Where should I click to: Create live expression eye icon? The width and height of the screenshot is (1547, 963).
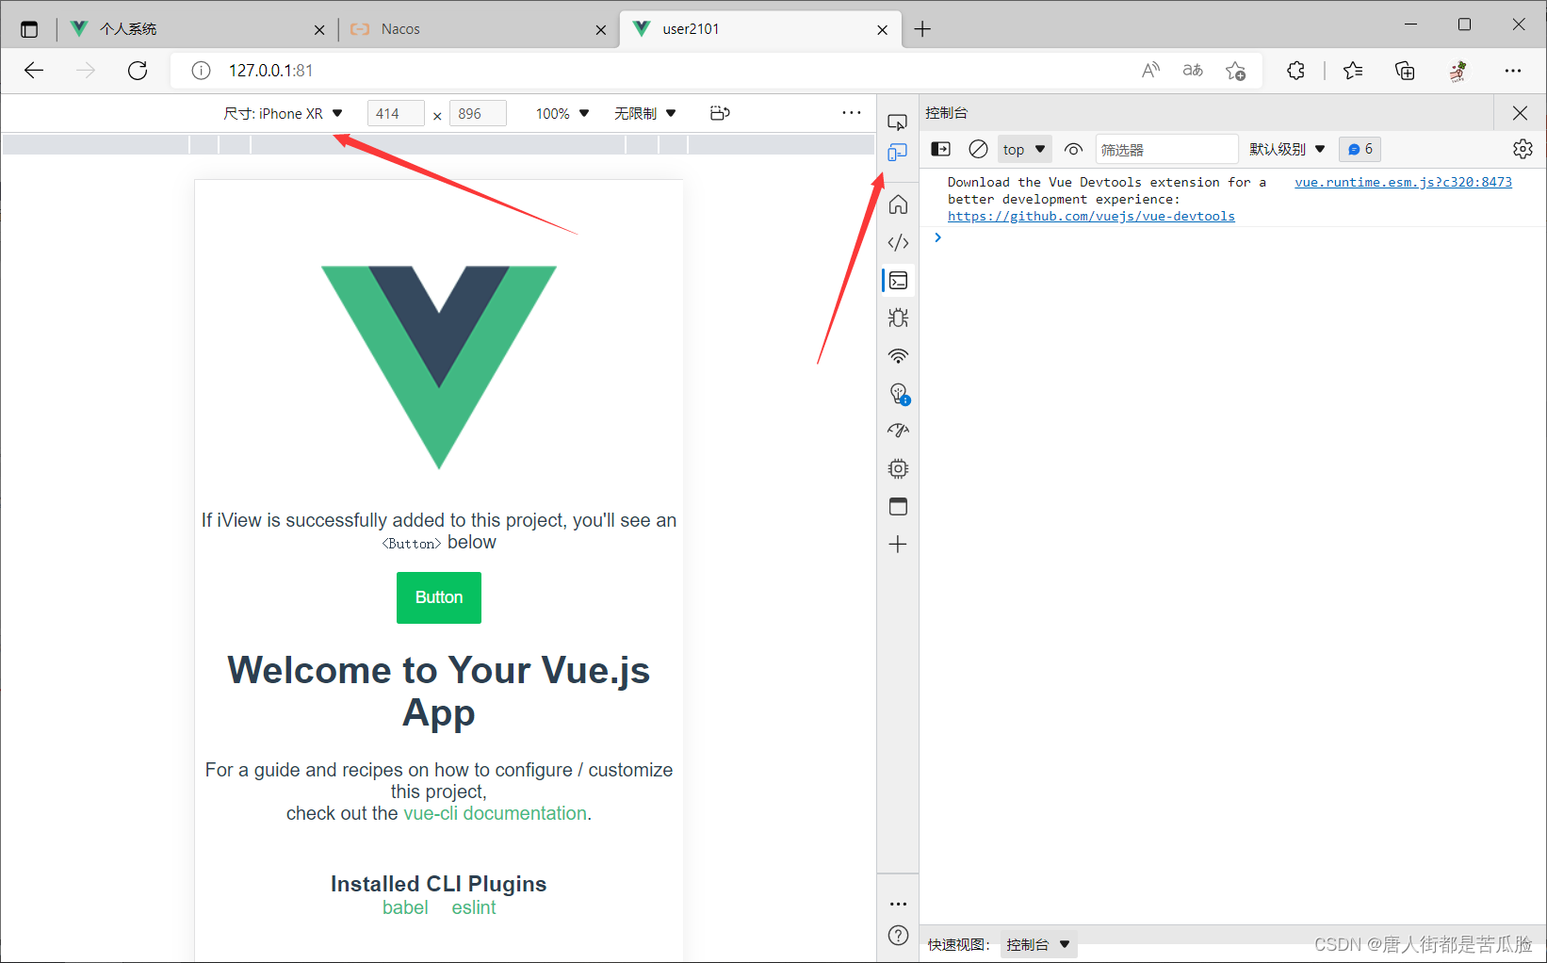point(1073,149)
